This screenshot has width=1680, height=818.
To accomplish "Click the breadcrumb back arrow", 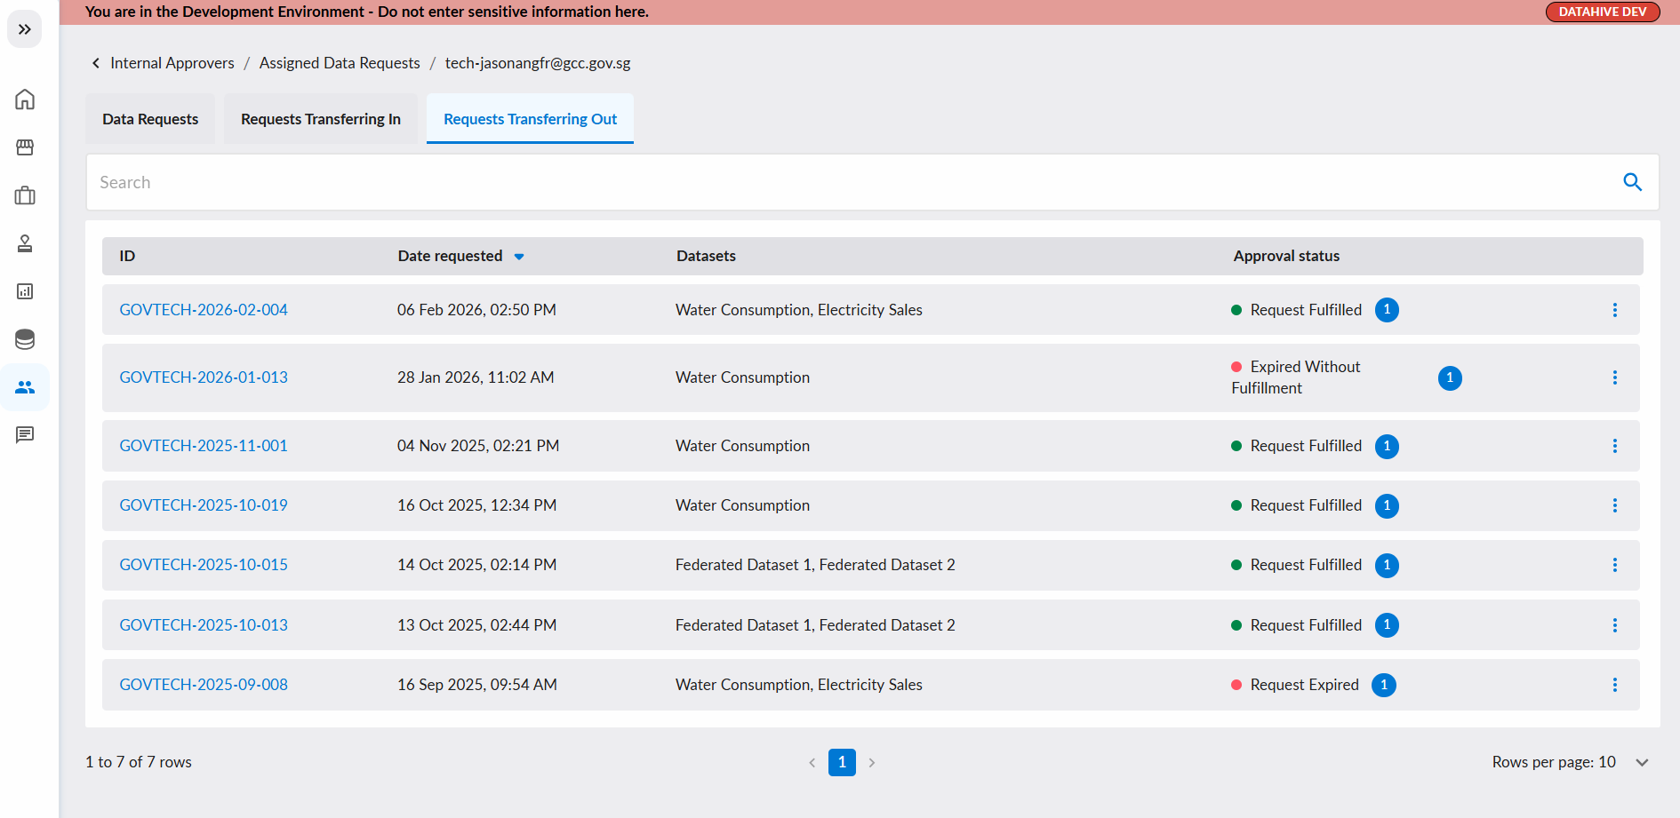I will coord(96,63).
